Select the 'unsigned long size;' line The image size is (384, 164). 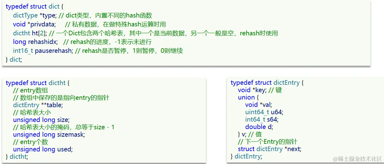(41, 120)
